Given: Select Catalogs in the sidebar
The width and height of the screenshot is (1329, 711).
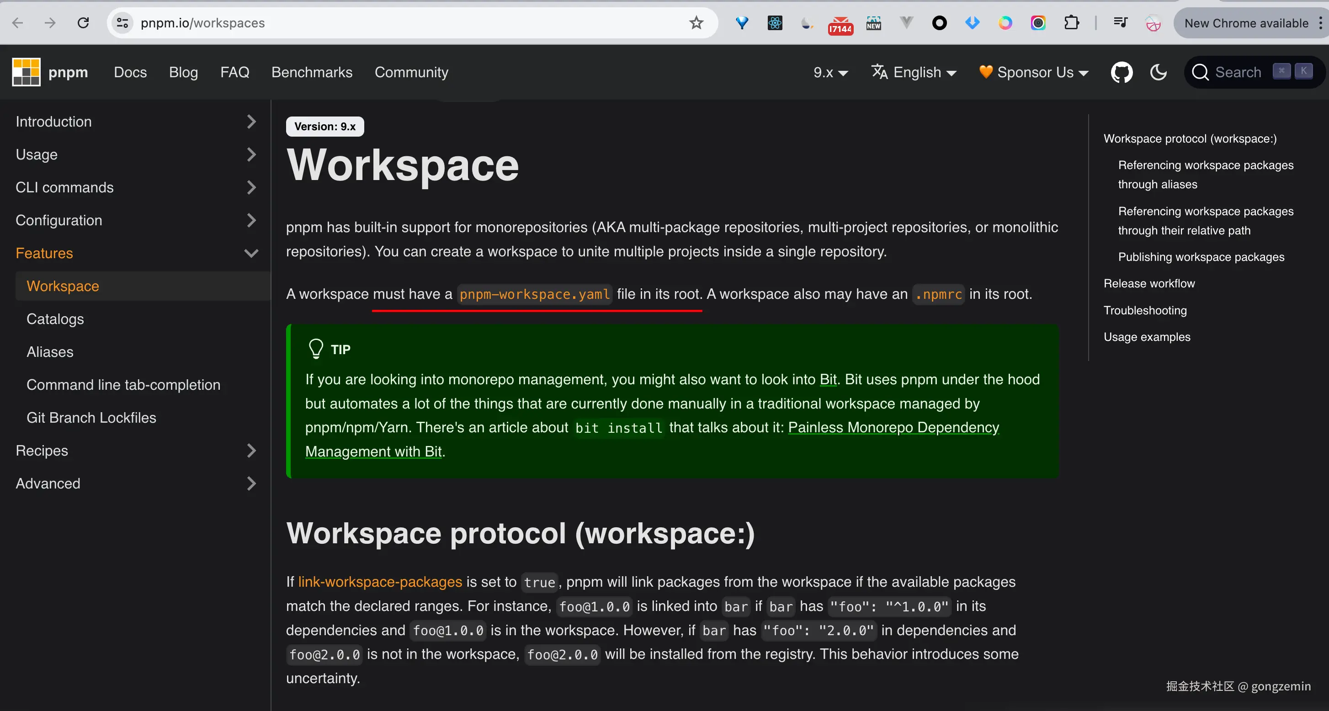Looking at the screenshot, I should pos(55,319).
